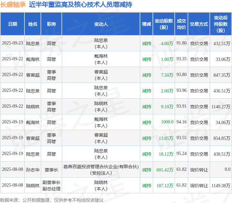The width and height of the screenshot is (232, 203).
Task: Click 竞价交易 in the 1000.0 row
Action: click(x=199, y=122)
